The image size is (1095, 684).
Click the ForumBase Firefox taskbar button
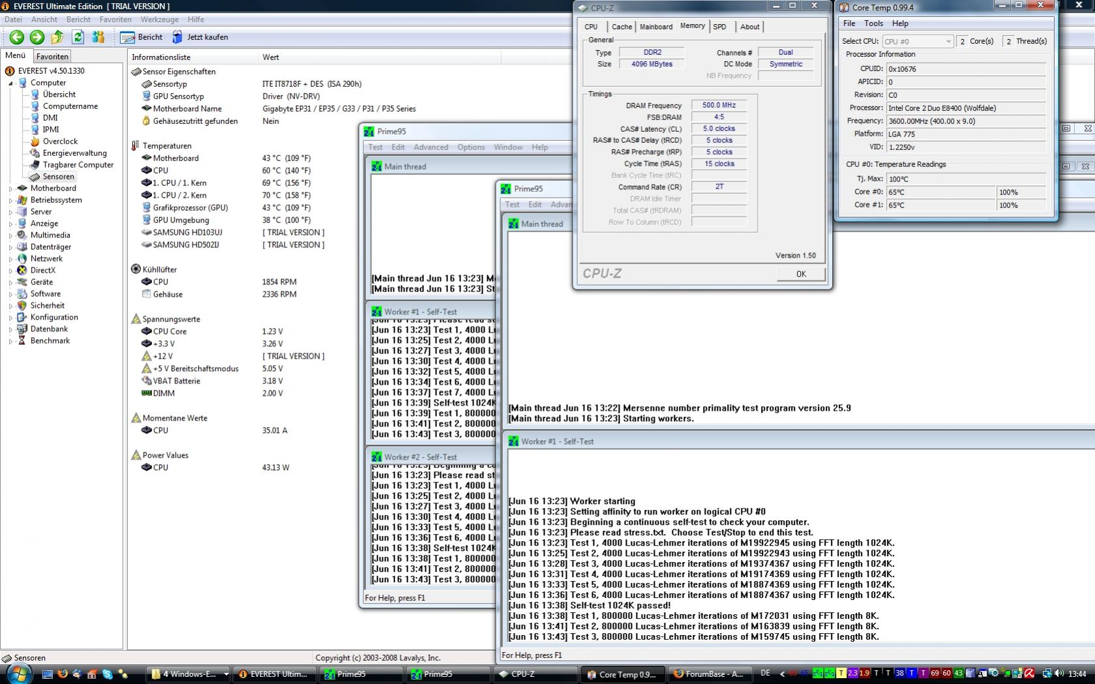709,674
